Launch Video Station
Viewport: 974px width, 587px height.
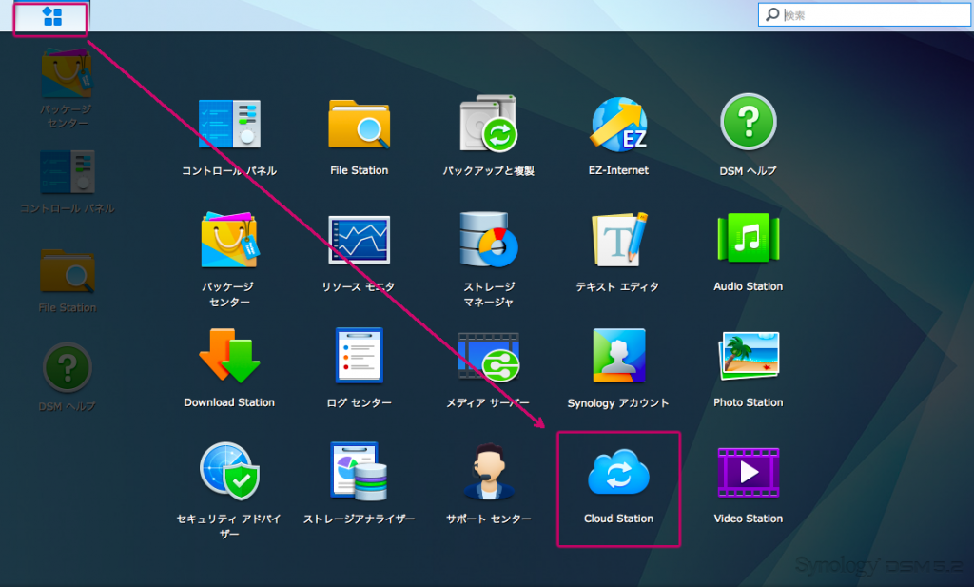(748, 473)
